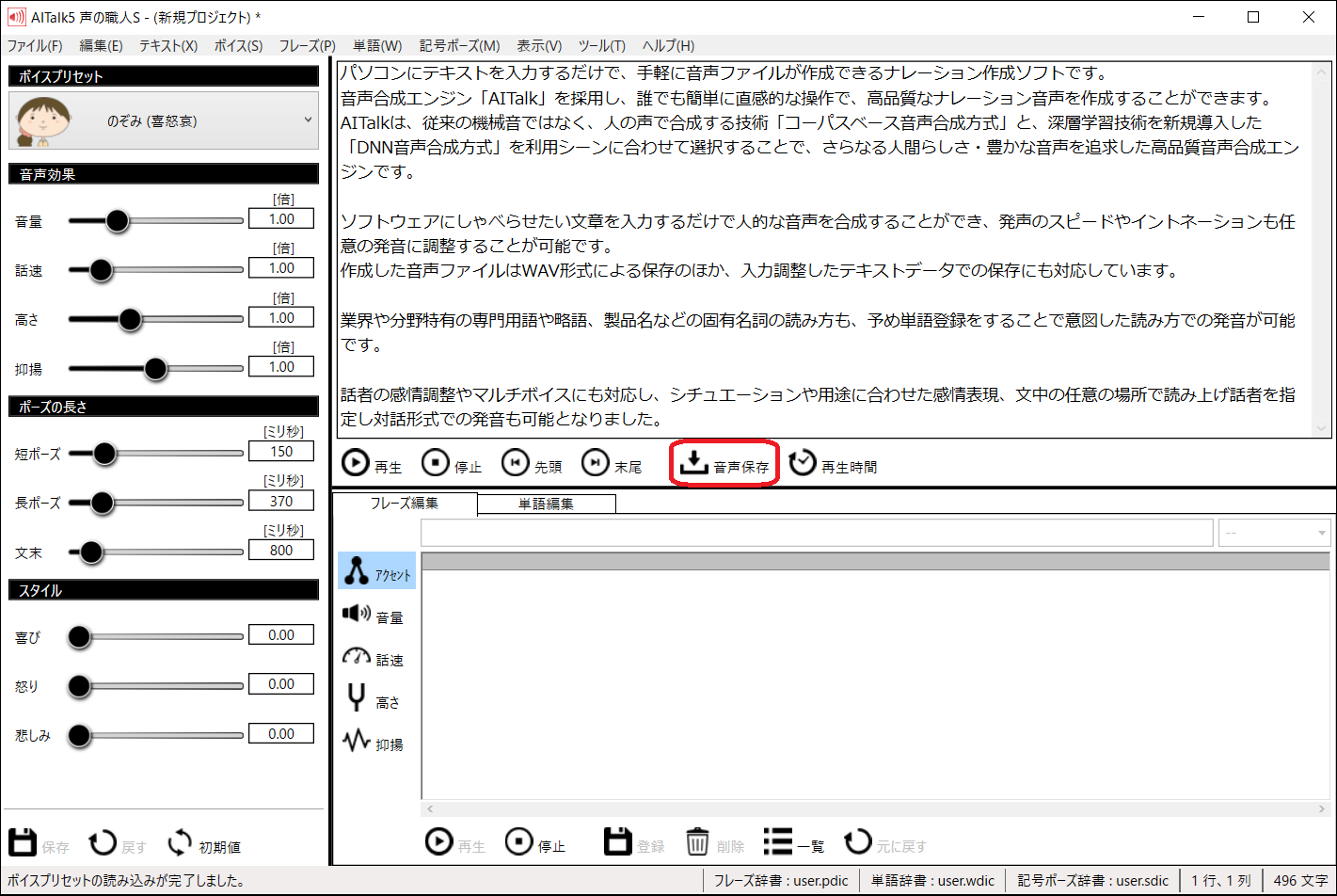1337x896 pixels.
Task: Click the 長ポーズ value field showing 370
Action: click(281, 501)
